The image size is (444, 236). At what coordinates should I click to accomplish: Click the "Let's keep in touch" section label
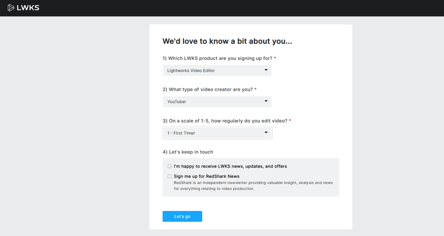click(188, 152)
